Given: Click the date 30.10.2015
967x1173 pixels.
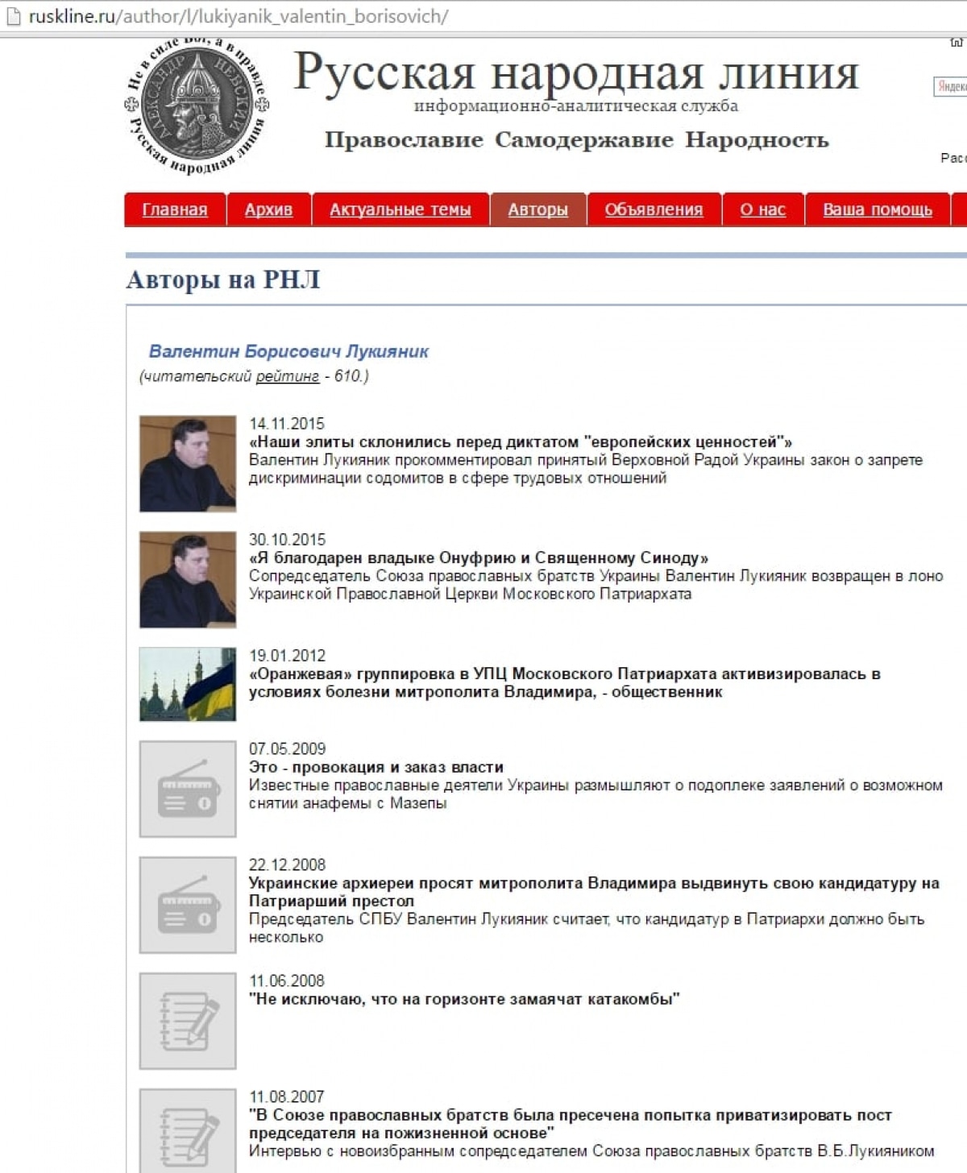Looking at the screenshot, I should [287, 540].
